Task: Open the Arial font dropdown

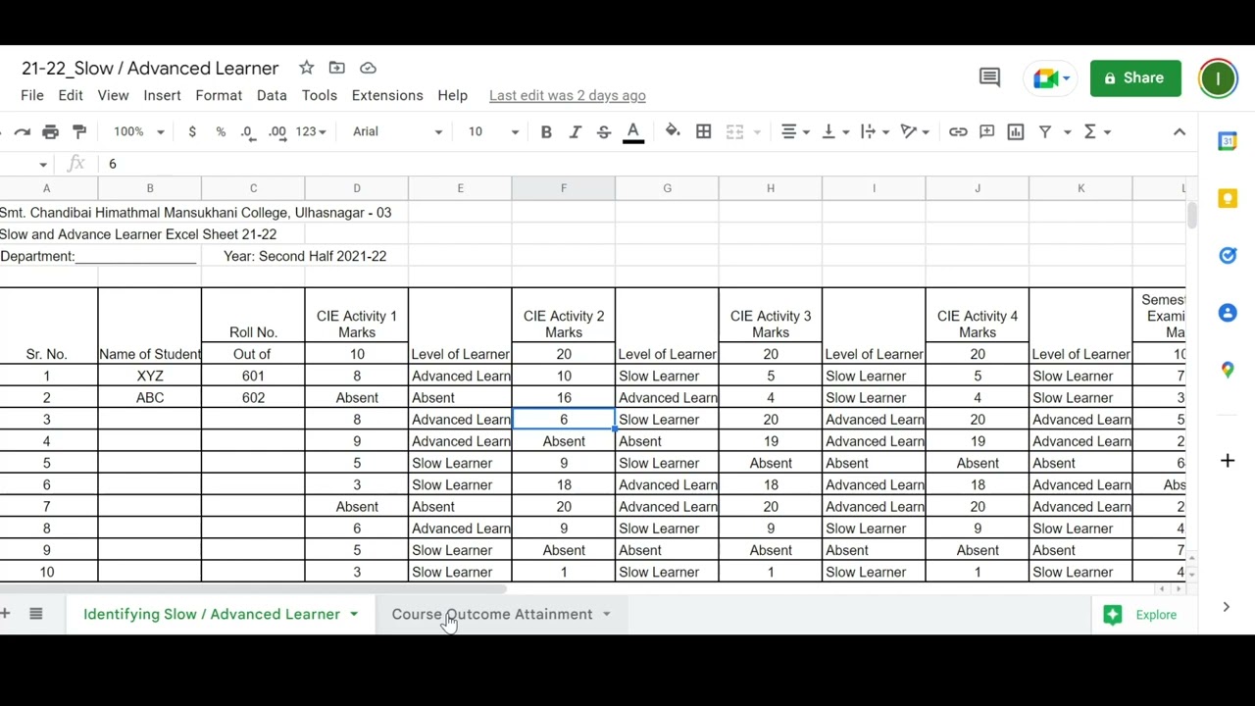Action: 397,131
